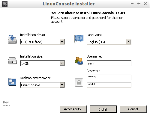Click the padlock password icon
Screen dimensions: 150x116
(79, 82)
